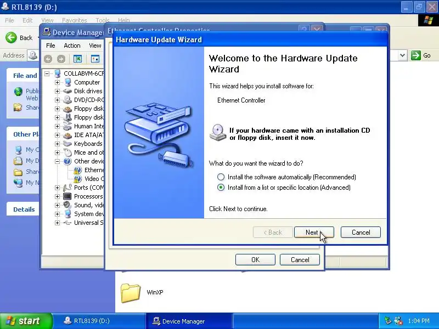Open Edit menu in Explorer window

point(27,20)
